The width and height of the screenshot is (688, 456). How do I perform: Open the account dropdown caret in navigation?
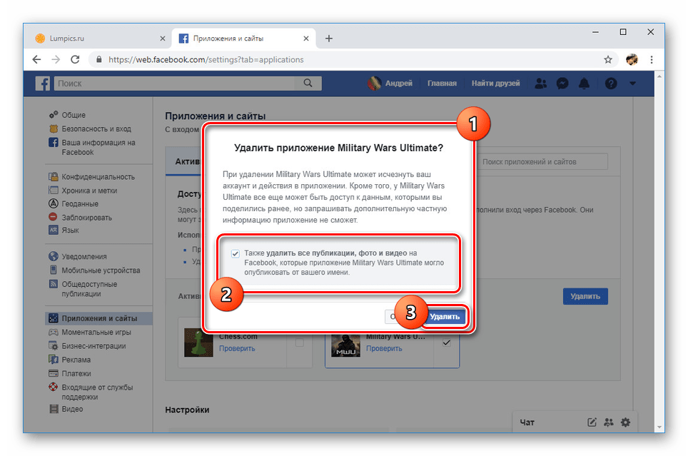point(632,83)
